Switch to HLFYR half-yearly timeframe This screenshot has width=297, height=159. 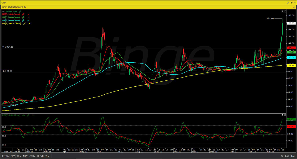(40, 156)
